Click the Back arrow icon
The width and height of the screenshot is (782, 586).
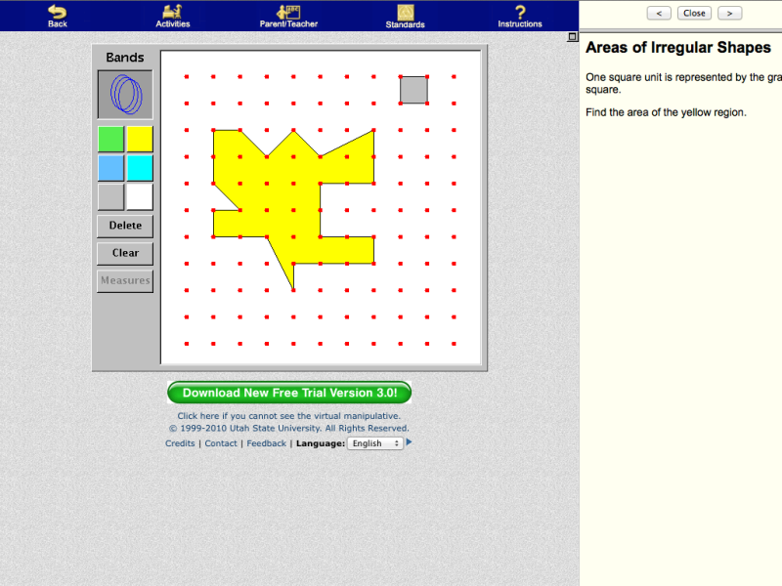[x=56, y=12]
